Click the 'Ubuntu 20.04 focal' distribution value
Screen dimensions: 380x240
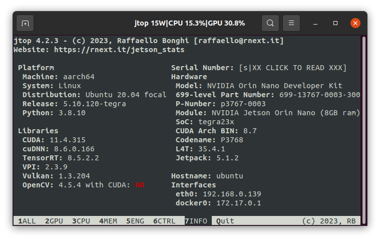[126, 95]
